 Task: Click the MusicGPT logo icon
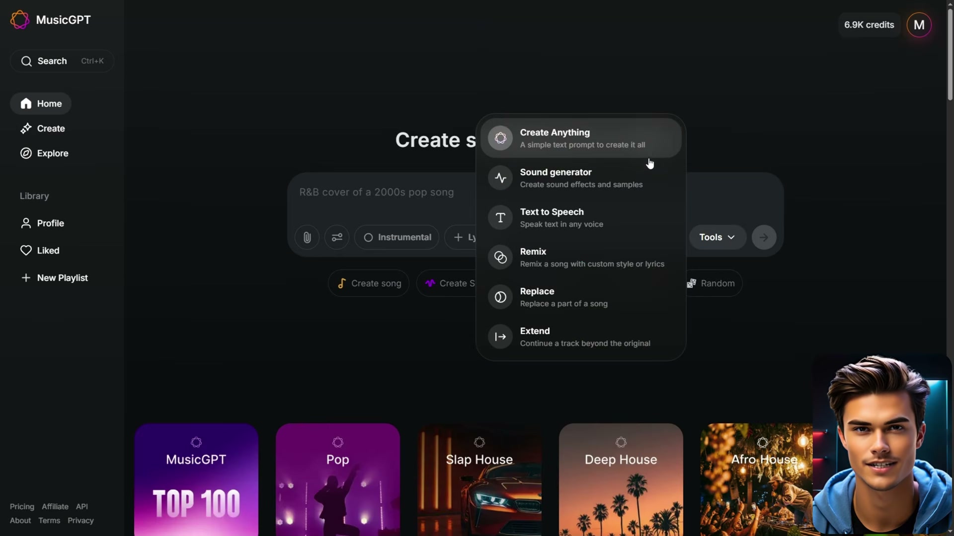(20, 20)
